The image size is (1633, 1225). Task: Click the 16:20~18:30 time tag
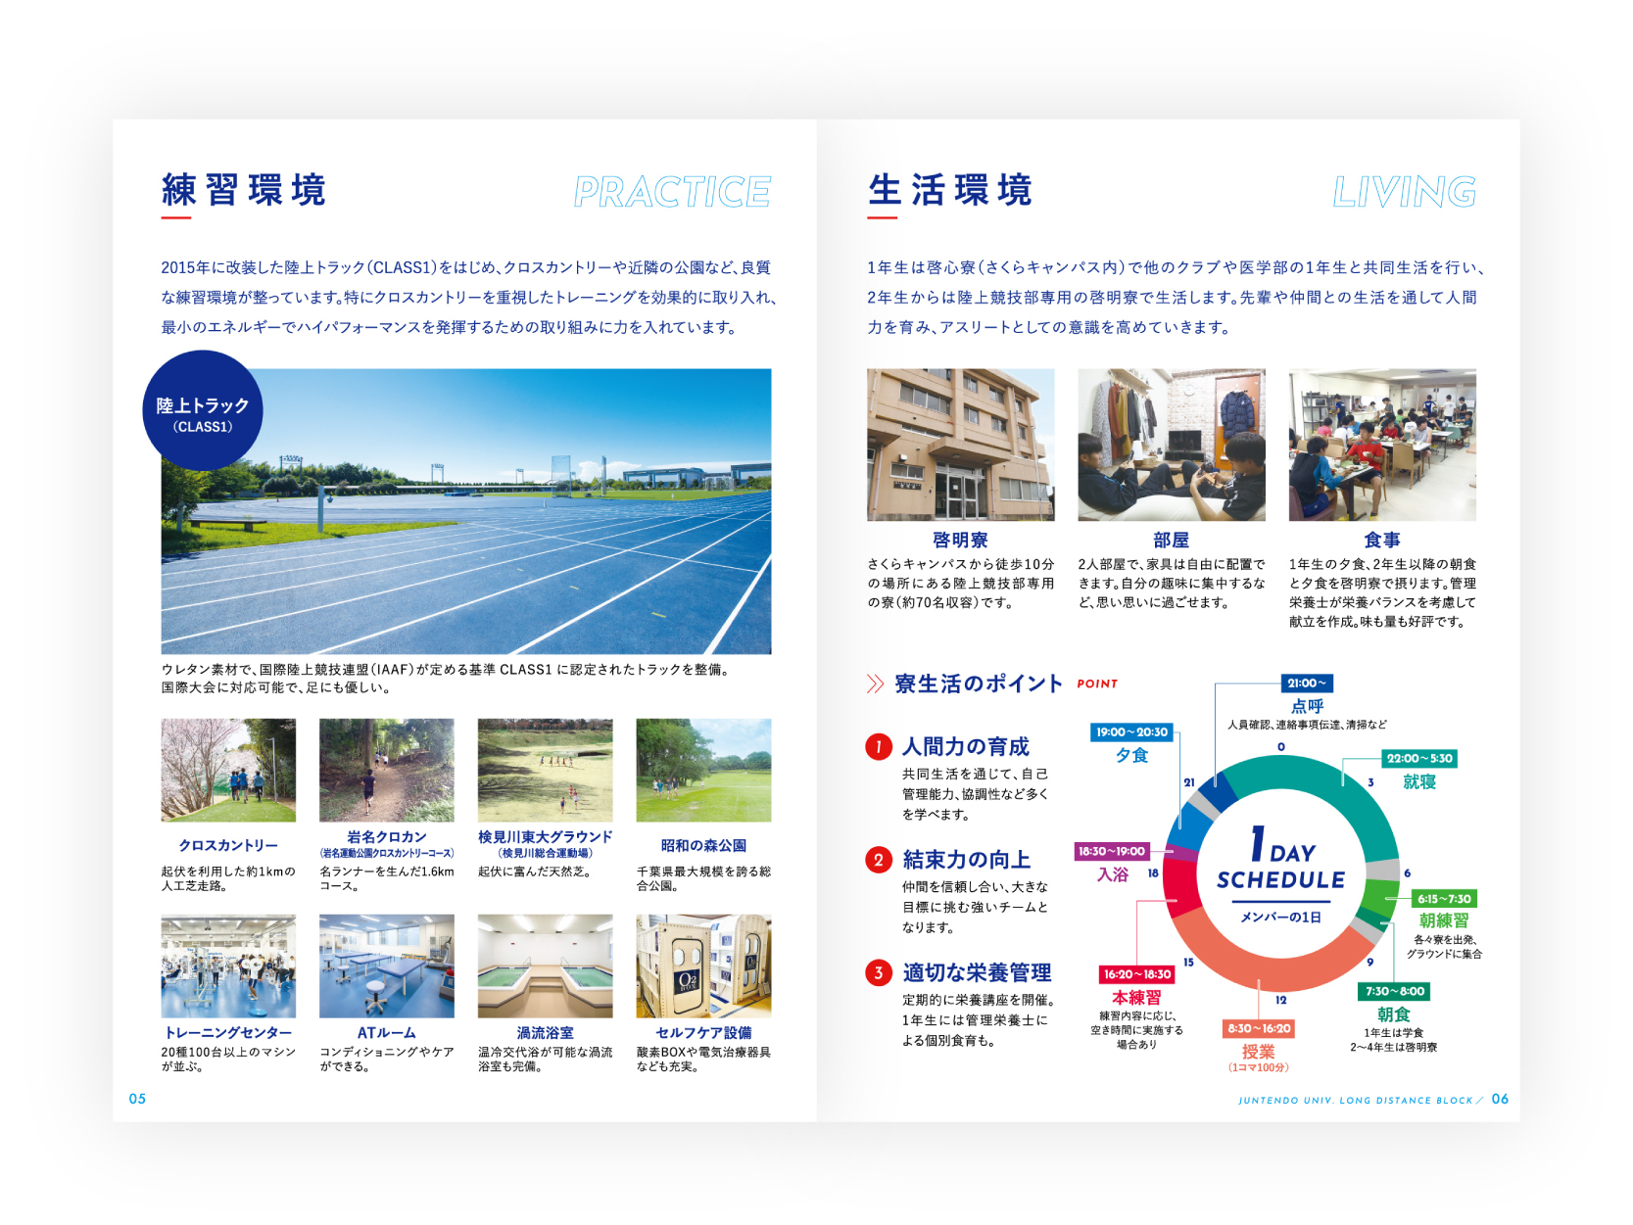[1137, 974]
